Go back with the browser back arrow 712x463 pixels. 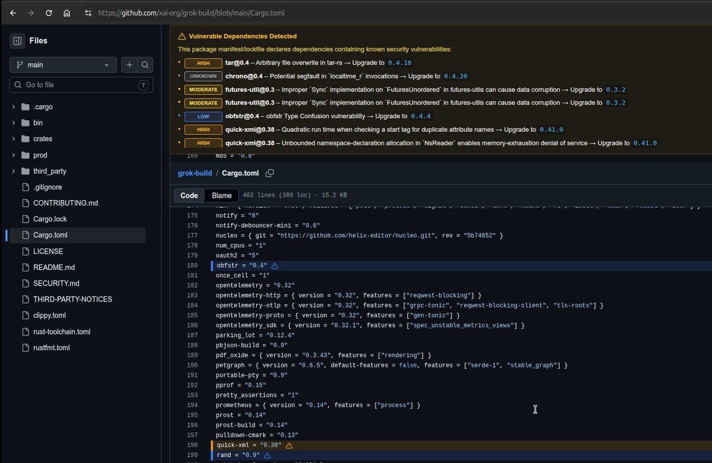click(x=13, y=12)
